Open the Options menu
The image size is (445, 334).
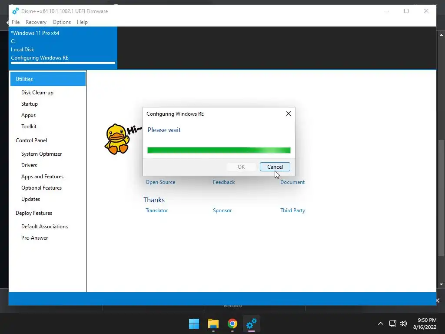point(62,22)
